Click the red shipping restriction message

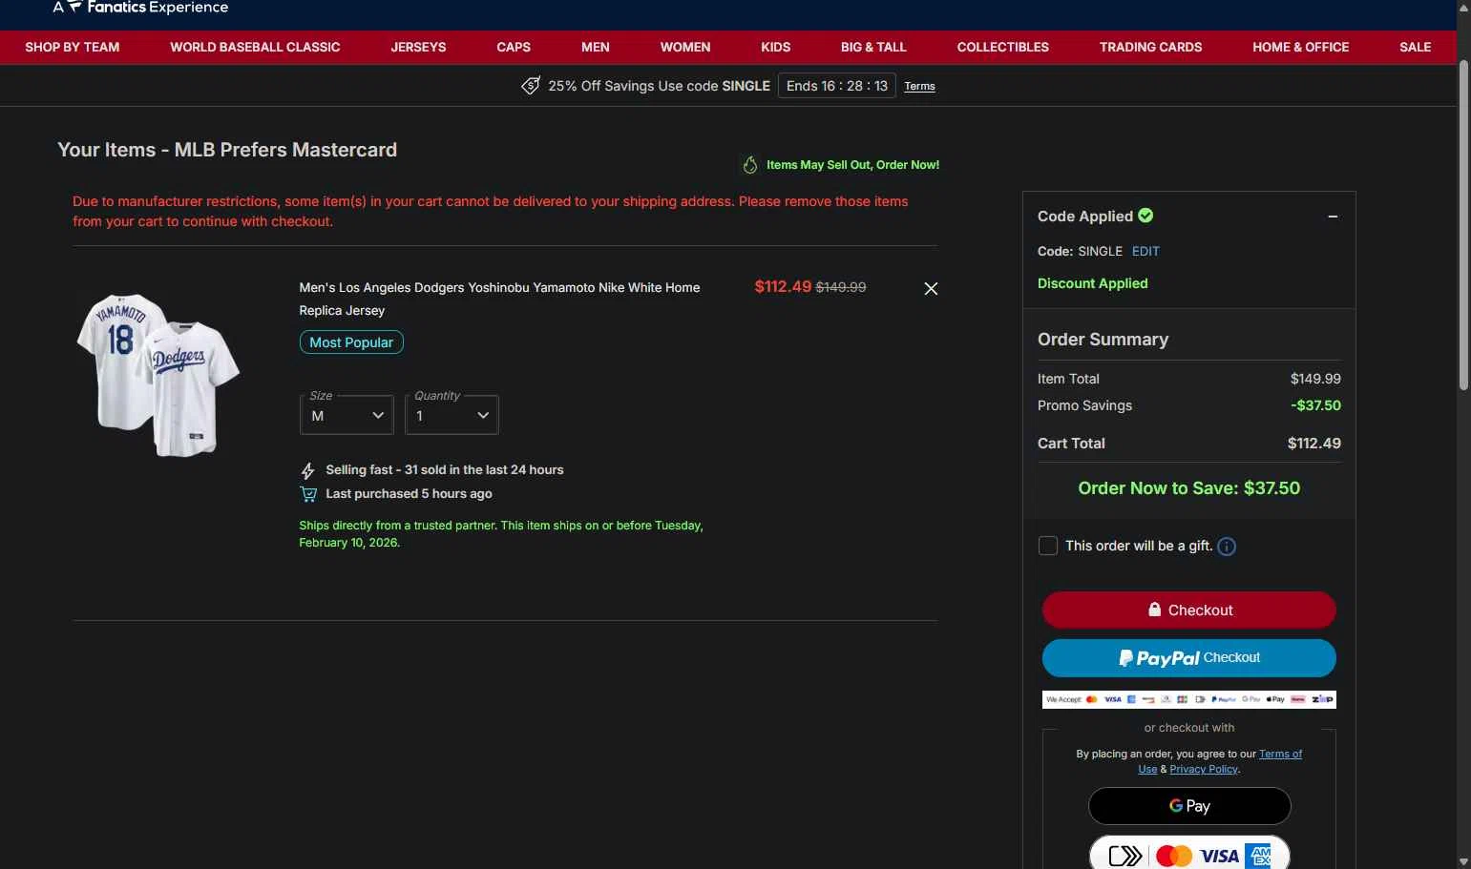point(491,212)
